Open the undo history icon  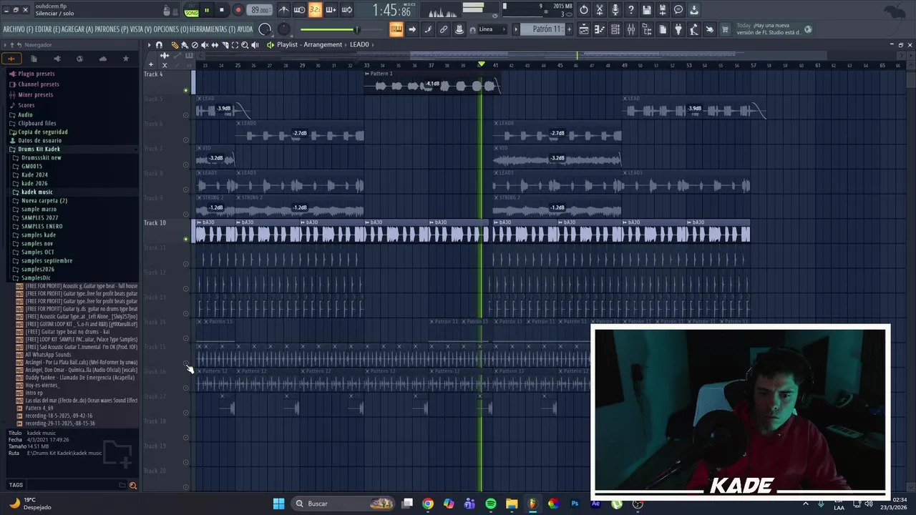(584, 10)
